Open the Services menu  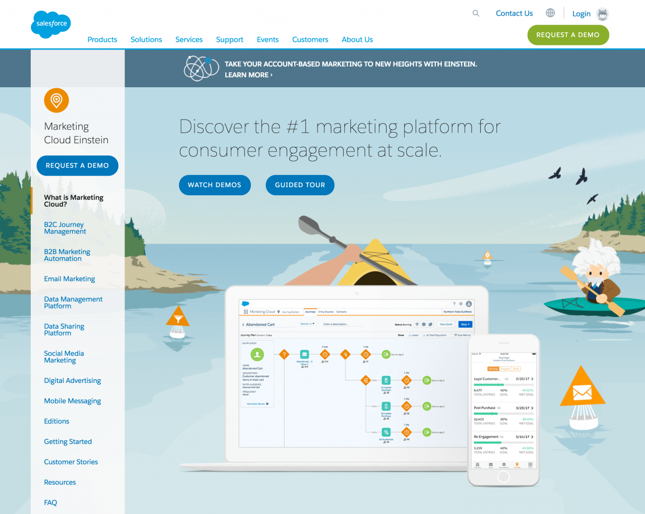[x=189, y=39]
